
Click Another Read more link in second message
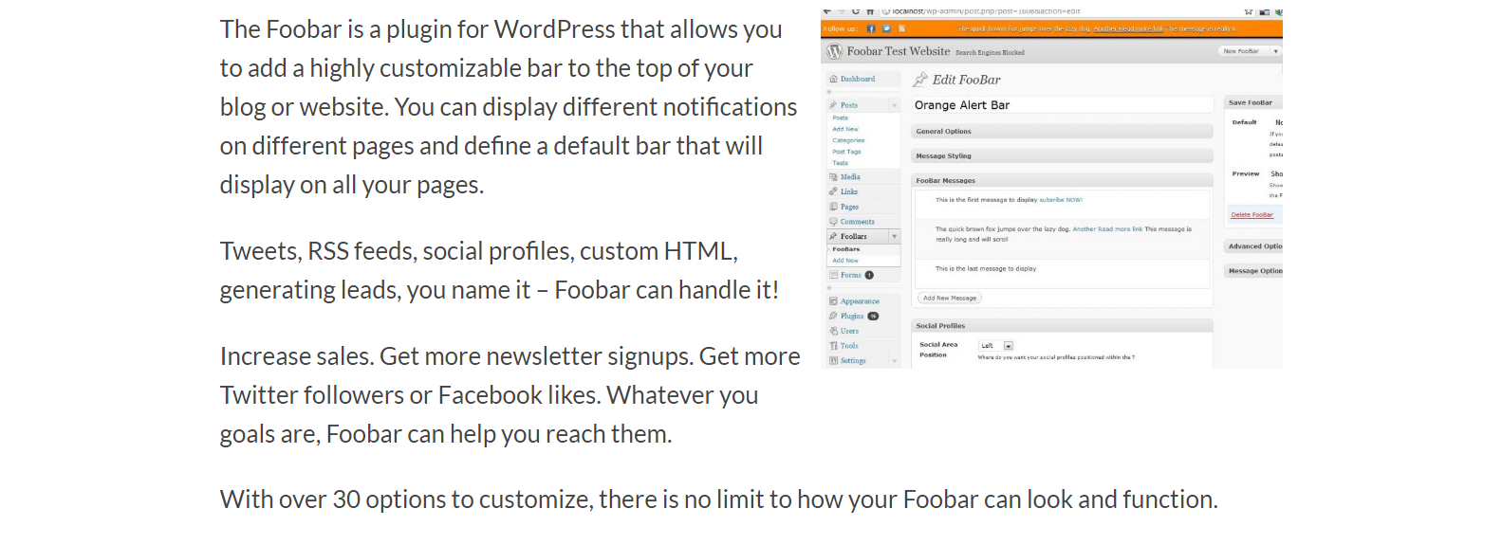pos(1107,229)
